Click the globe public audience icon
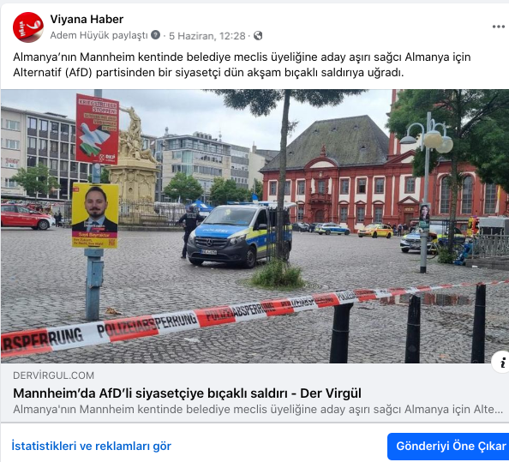The image size is (509, 462). click(258, 35)
